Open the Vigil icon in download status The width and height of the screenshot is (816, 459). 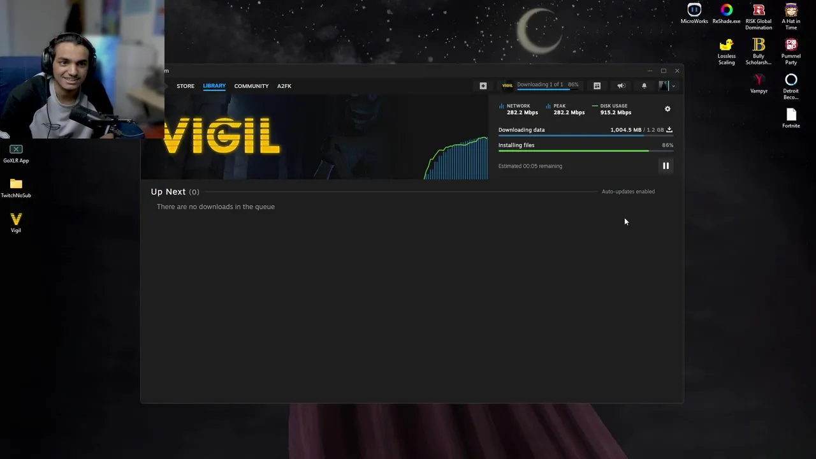coord(507,85)
